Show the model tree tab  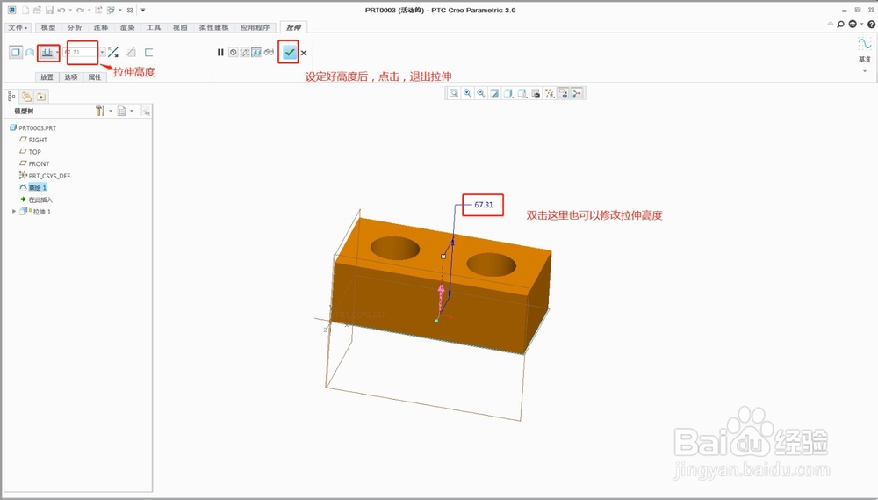(x=11, y=97)
